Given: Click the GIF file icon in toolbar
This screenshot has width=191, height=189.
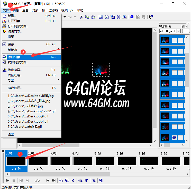Looking at the screenshot, I should pyautogui.click(x=107, y=17).
